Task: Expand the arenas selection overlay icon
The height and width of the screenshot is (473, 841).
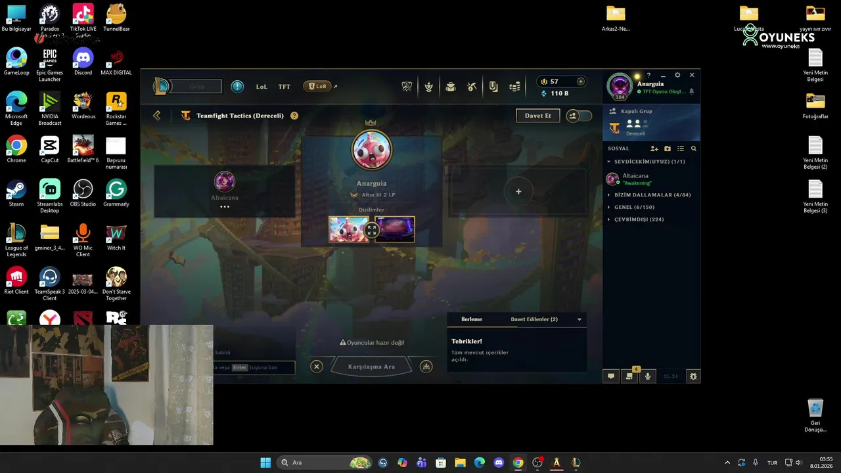Action: [x=372, y=230]
